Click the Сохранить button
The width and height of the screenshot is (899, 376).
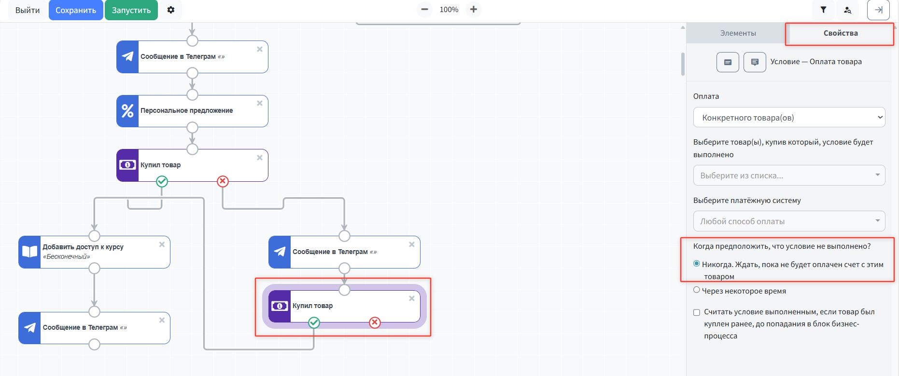click(76, 10)
